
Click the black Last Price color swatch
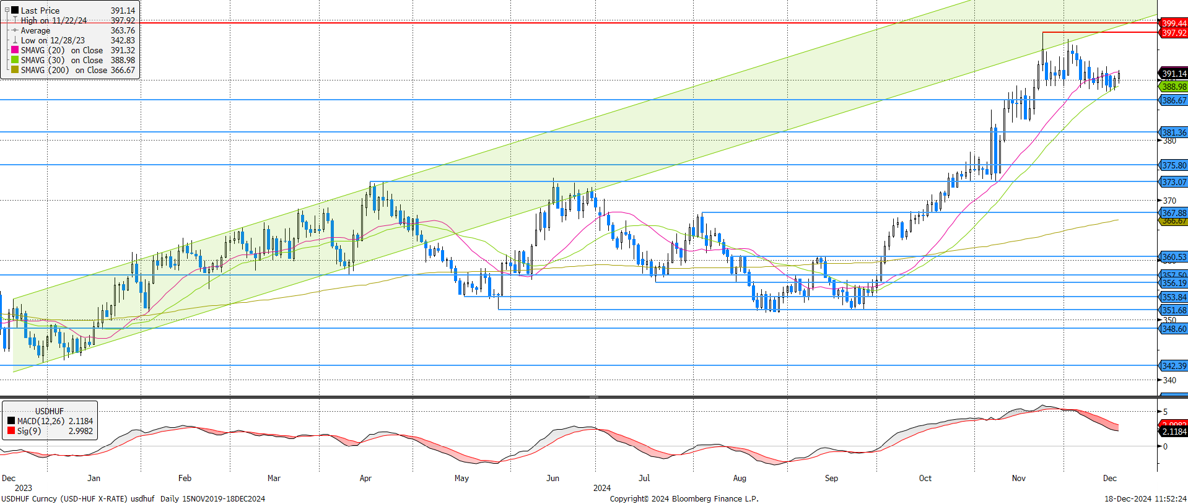click(x=15, y=11)
